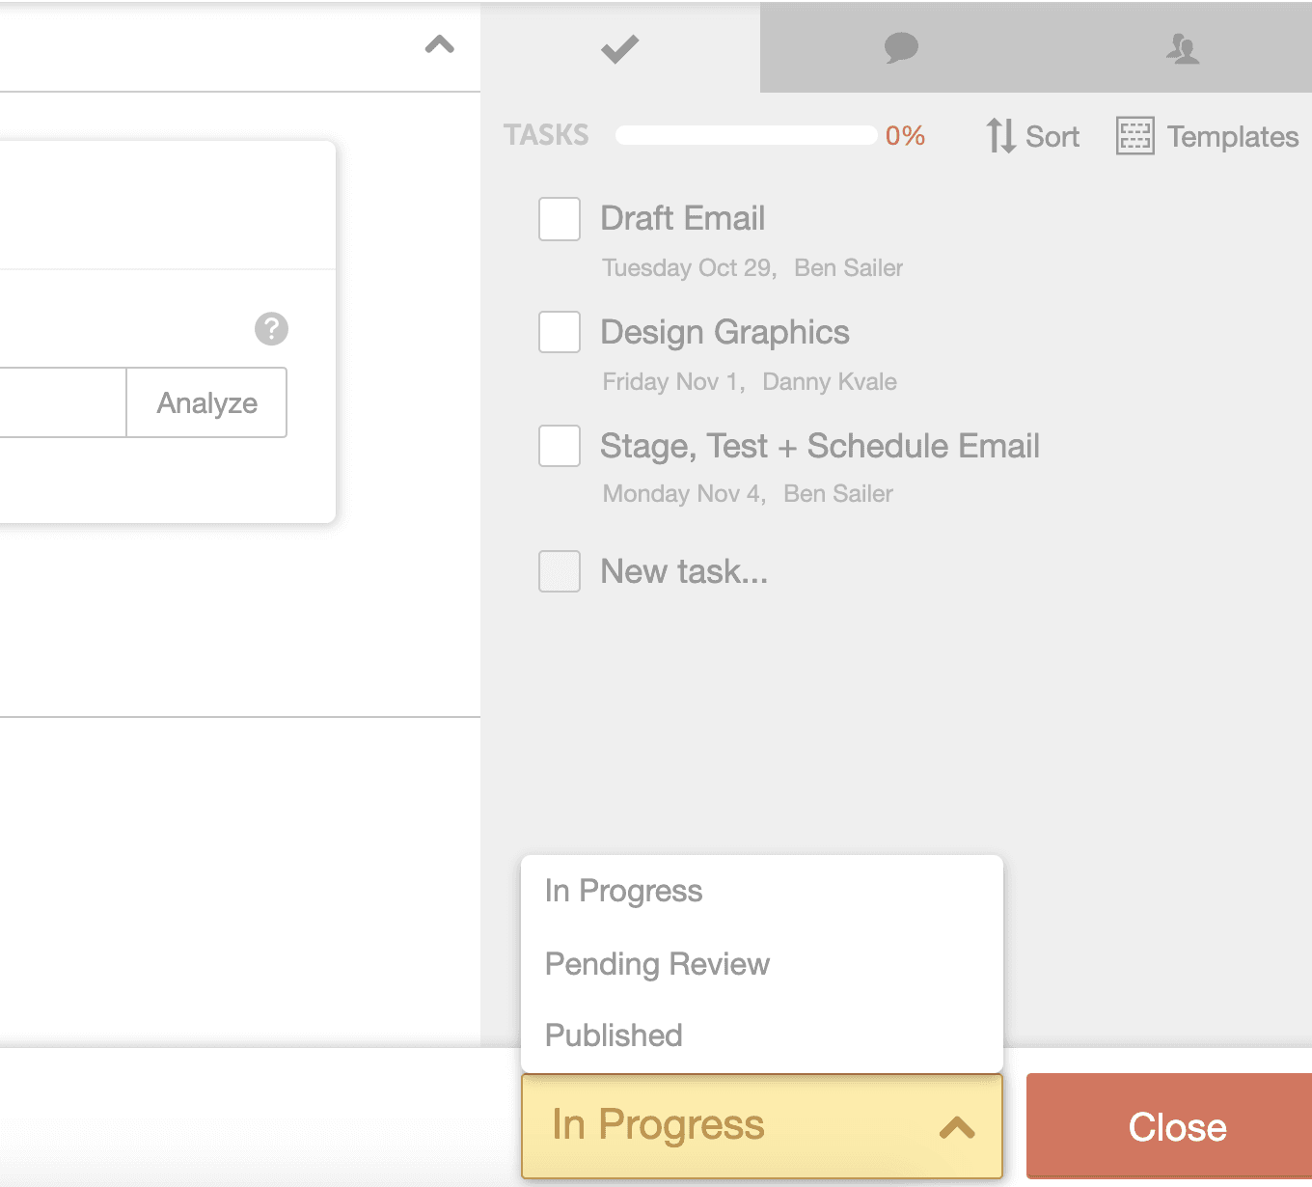Click the Templates grid icon
The width and height of the screenshot is (1312, 1187).
coord(1134,136)
